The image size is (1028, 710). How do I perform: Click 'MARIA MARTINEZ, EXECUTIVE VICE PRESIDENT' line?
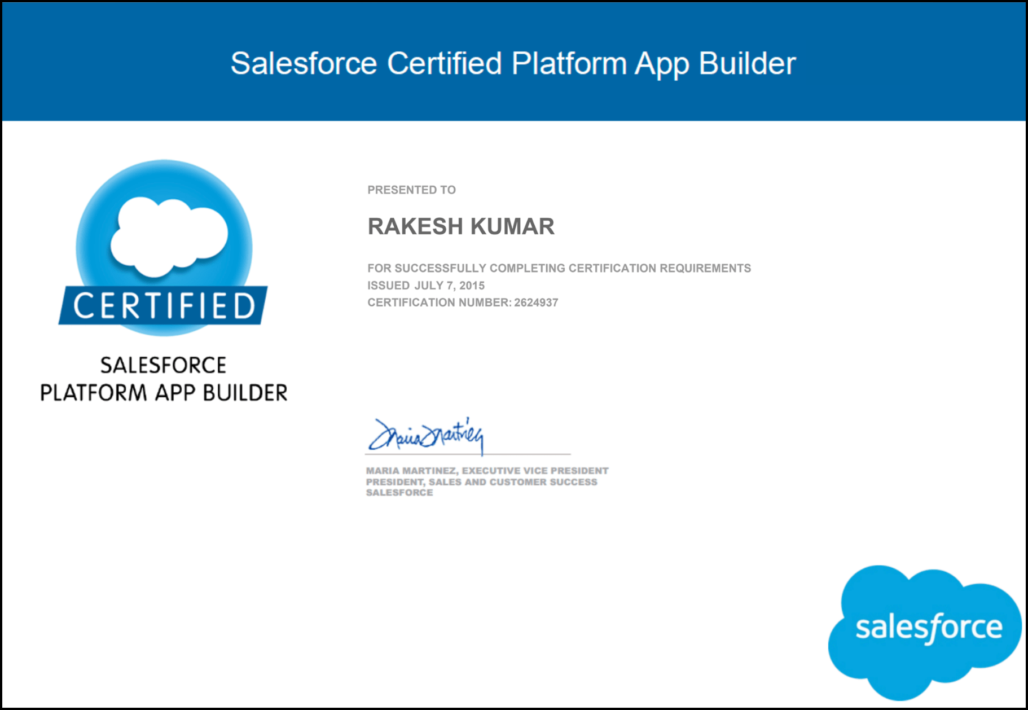487,471
